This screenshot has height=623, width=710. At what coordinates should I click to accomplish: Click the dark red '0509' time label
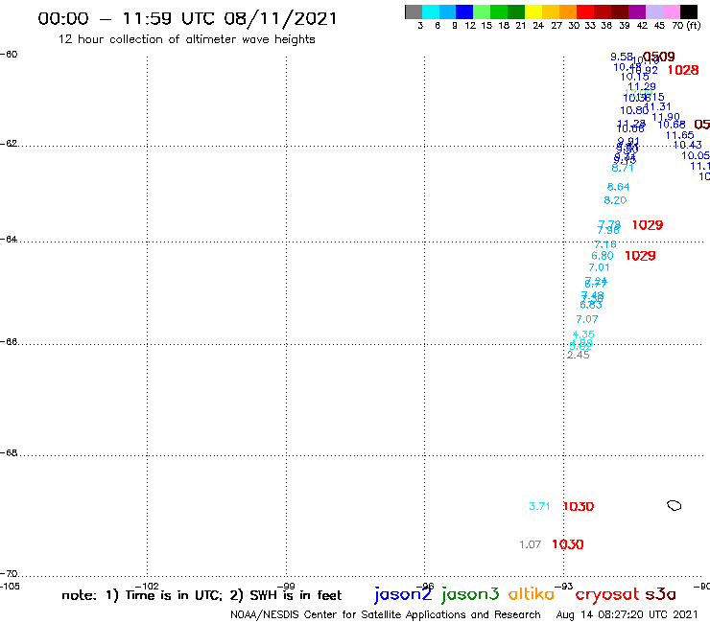[659, 57]
